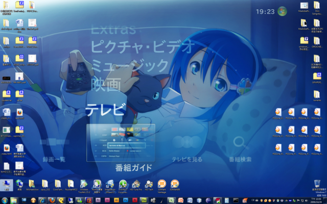Screen dimensions: 327x204
Task: Select the test.html file icon
Action: click(x=19, y=114)
